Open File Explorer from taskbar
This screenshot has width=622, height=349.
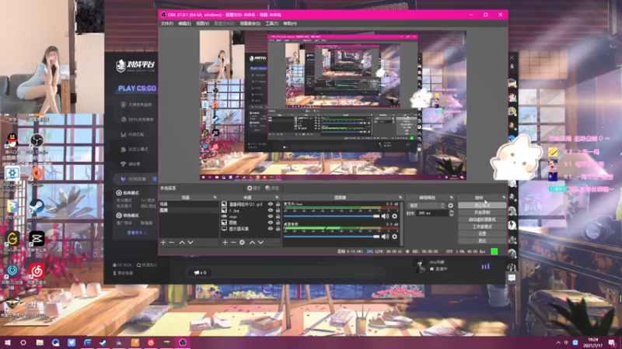coord(40,342)
